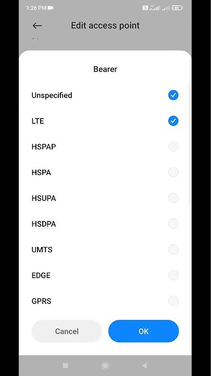Screen dimensions: 211x376
Task: Enable the GPRS bearer circle
Action: 173,301
